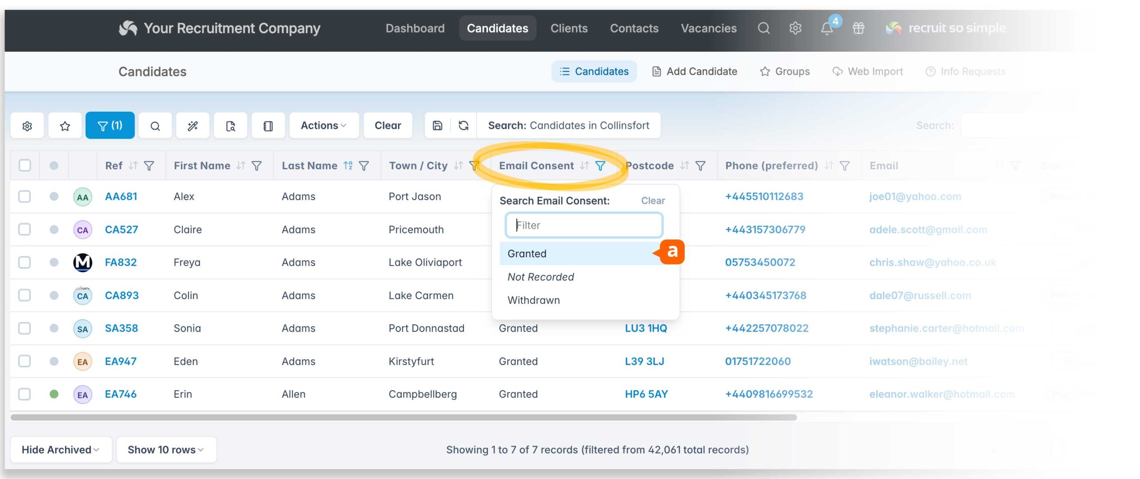Select the checkbox for Freya Adams
1140x479 pixels.
pyautogui.click(x=24, y=262)
